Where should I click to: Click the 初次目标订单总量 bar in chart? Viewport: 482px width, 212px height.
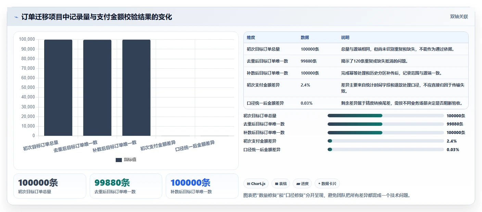click(x=58, y=88)
